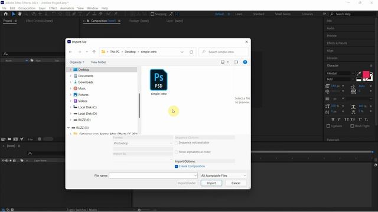Click Desktop in the address path
Image resolution: width=378 pixels, height=212 pixels.
click(x=130, y=52)
